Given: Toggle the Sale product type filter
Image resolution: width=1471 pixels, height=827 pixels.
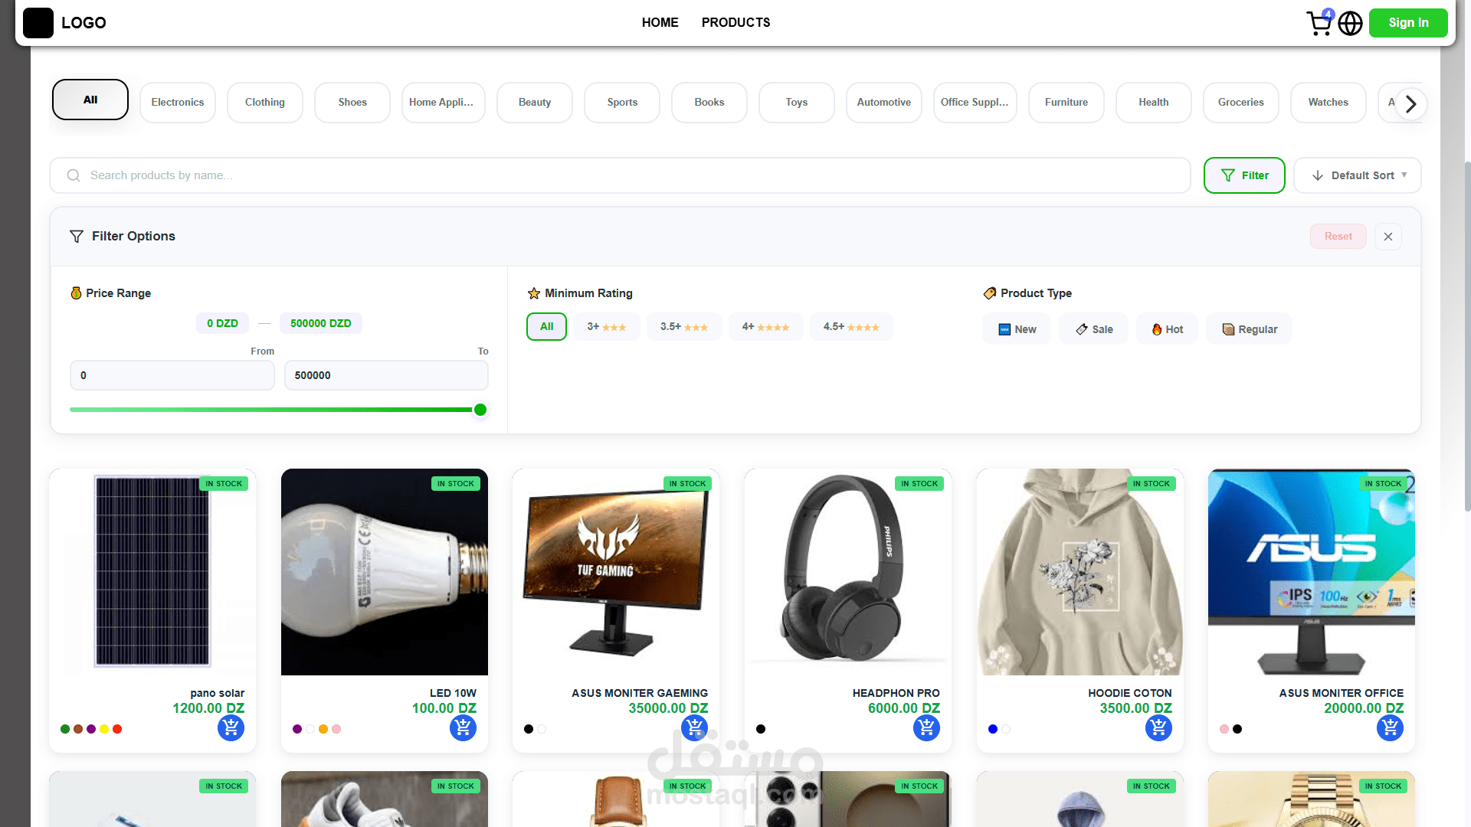Looking at the screenshot, I should click(1094, 329).
